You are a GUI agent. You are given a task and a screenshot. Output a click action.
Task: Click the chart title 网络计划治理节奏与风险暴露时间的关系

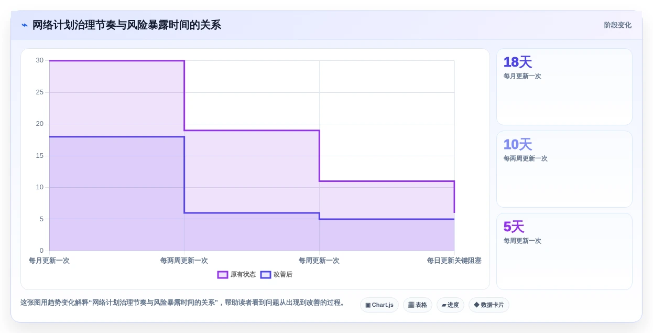pyautogui.click(x=127, y=25)
